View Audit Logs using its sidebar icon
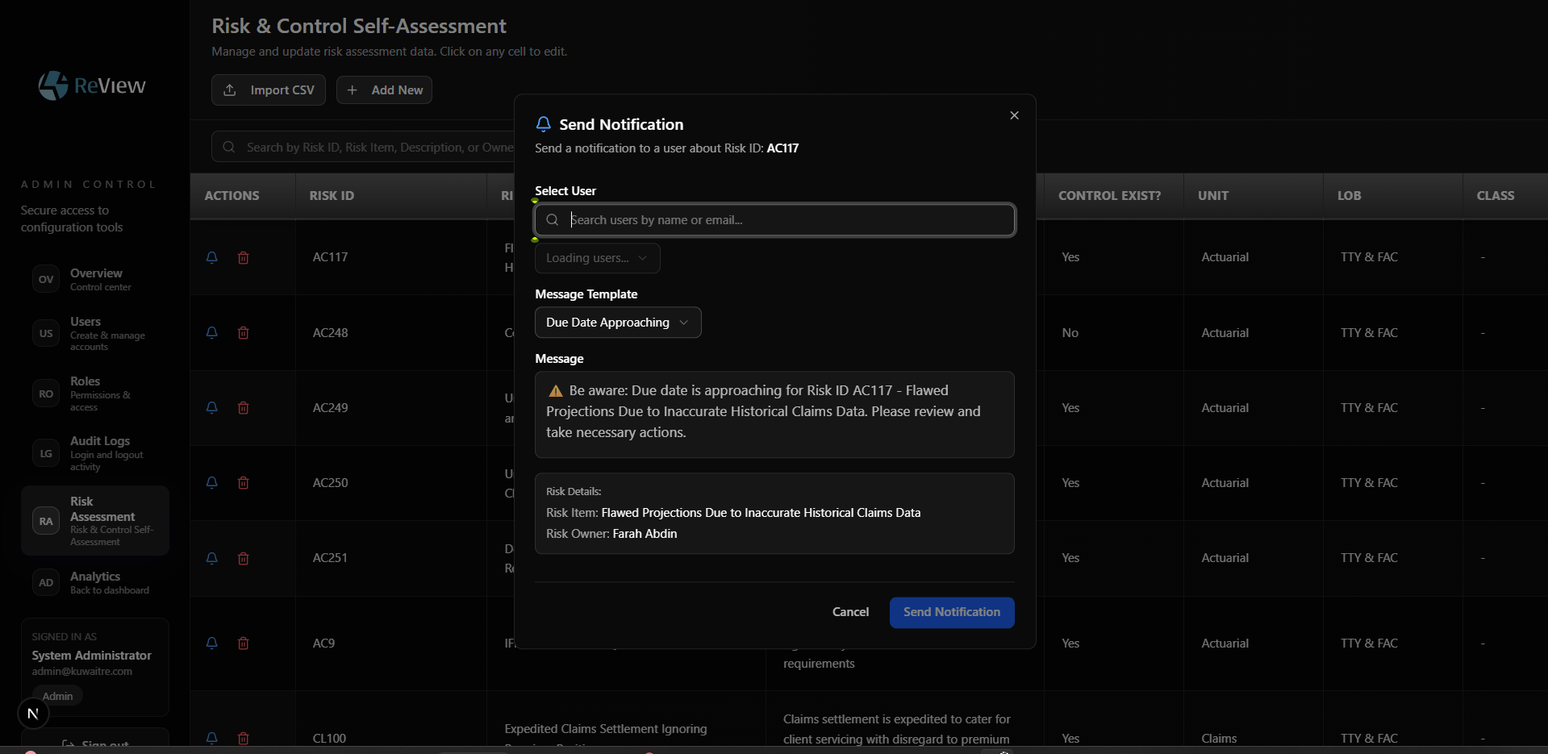Image resolution: width=1548 pixels, height=754 pixels. coord(46,453)
